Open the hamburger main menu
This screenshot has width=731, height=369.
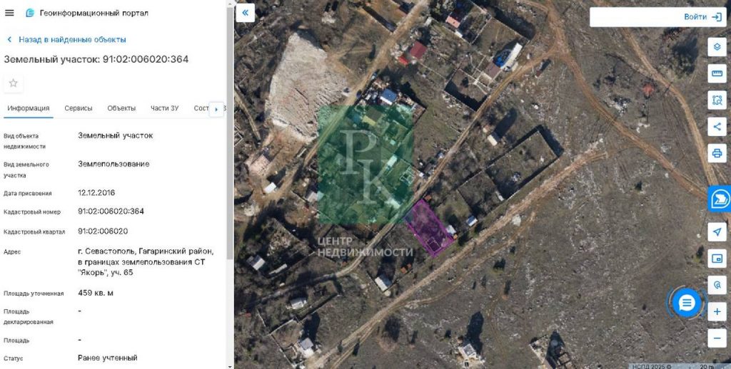(9, 13)
